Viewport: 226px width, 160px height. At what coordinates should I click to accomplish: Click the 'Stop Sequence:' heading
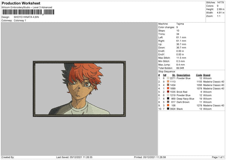tap(167, 71)
